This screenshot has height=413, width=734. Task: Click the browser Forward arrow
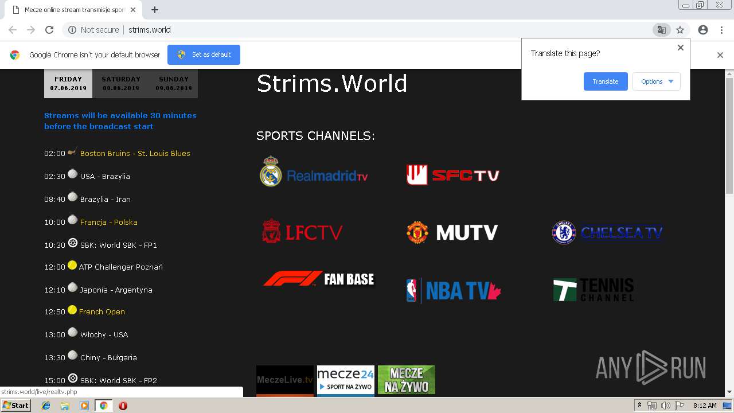pos(31,30)
